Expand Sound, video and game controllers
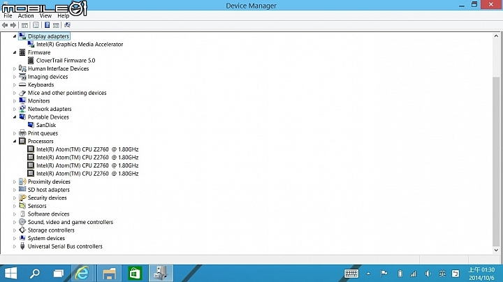Screen dimensions: 503x282 (15, 222)
